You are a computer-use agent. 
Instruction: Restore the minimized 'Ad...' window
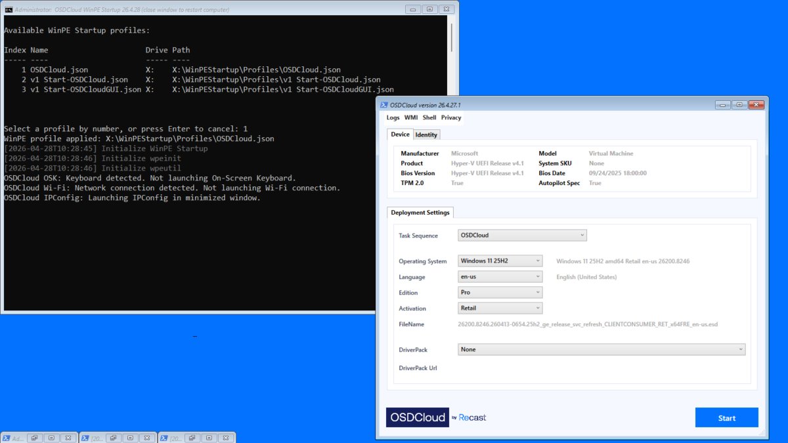(x=35, y=438)
